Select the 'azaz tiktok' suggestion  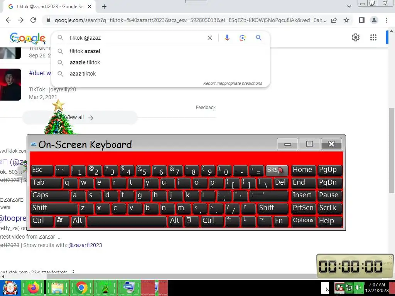pyautogui.click(x=160, y=74)
